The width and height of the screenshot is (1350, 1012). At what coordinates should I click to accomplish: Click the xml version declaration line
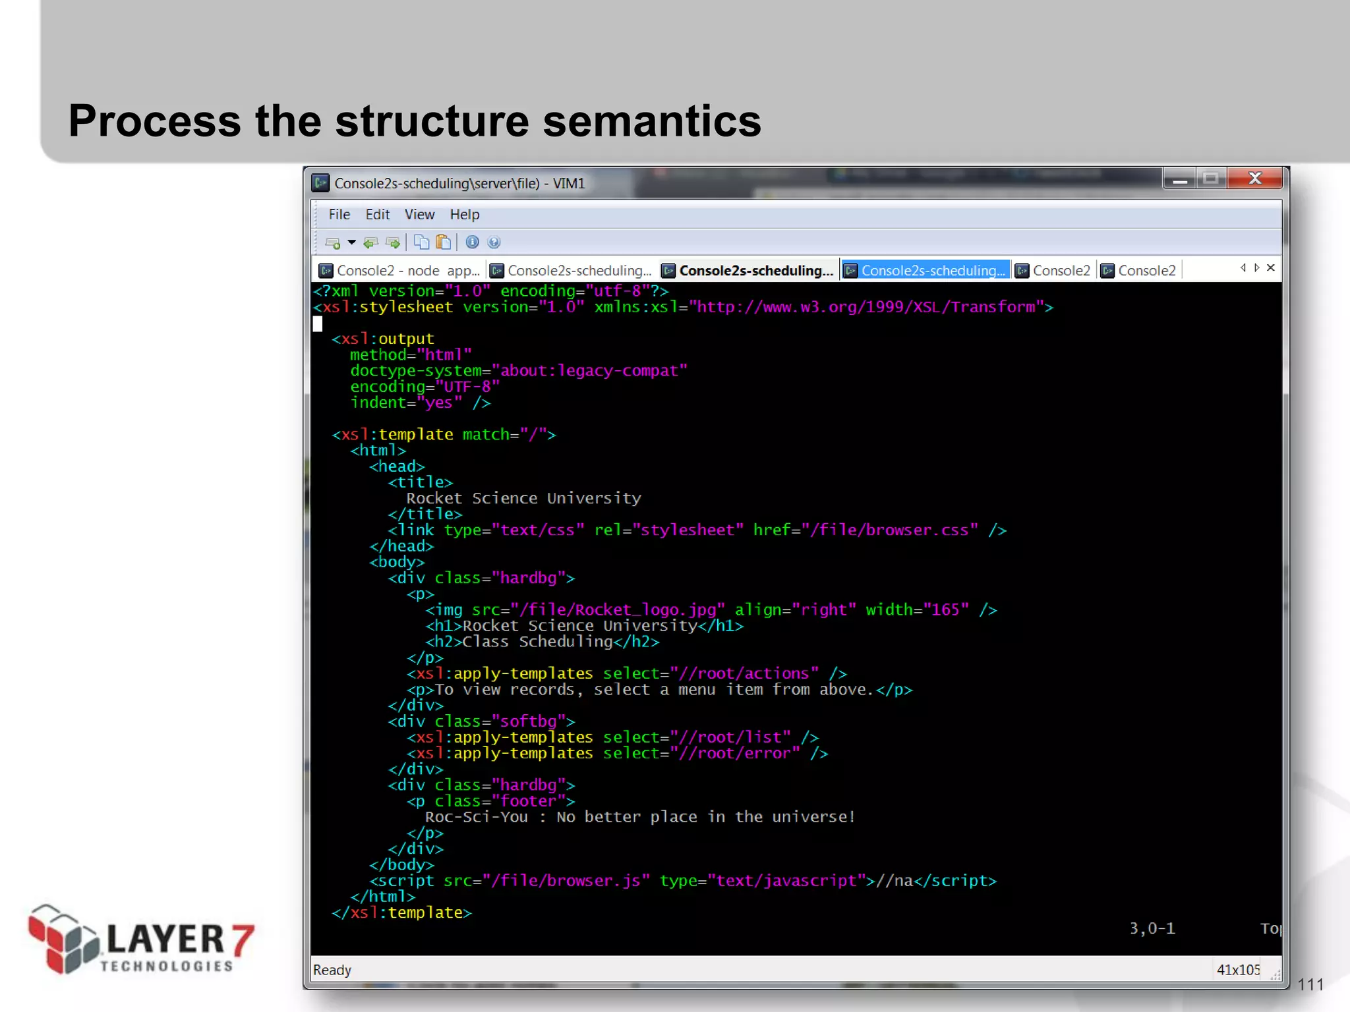point(491,291)
